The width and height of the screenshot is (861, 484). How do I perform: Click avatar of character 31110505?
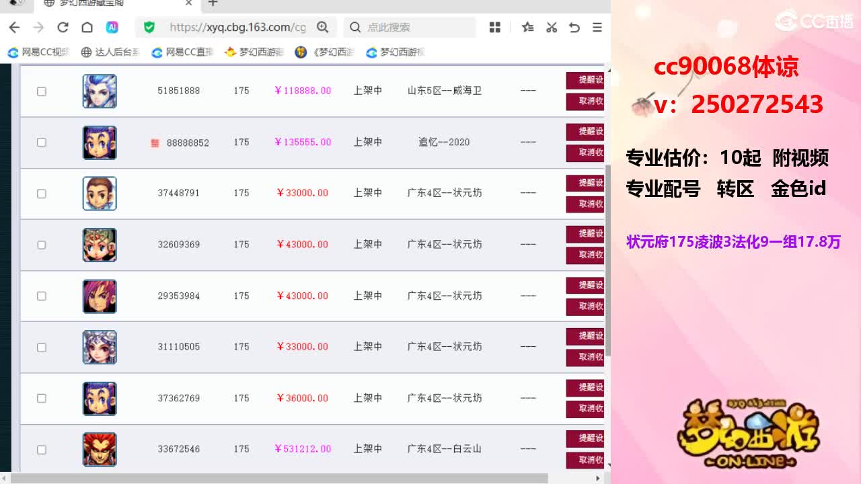(x=100, y=348)
